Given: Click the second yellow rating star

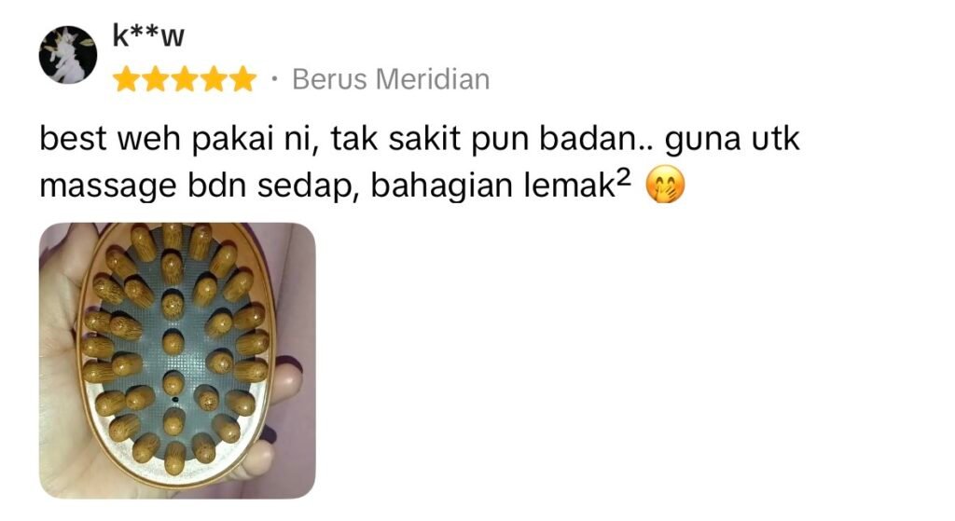Looking at the screenshot, I should (156, 79).
